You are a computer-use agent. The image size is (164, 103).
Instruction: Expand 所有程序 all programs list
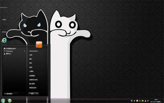click(8, 94)
